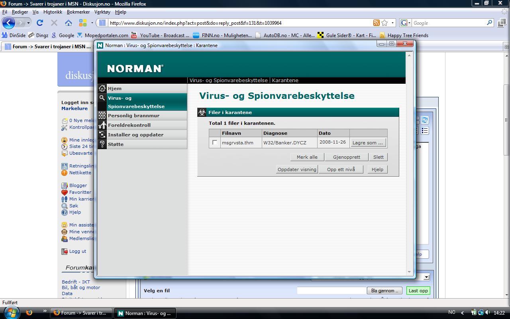
Task: Expand the taskbar quick launch chevron
Action: click(x=45, y=311)
